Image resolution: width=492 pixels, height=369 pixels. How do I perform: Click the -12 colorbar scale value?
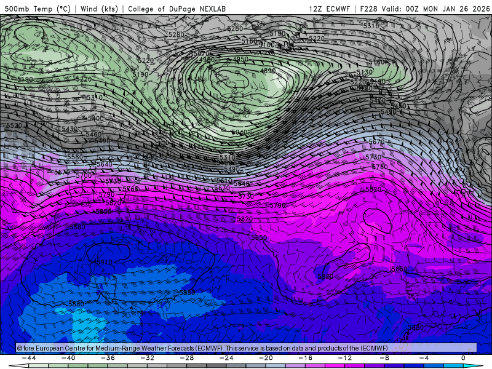coord(345,358)
